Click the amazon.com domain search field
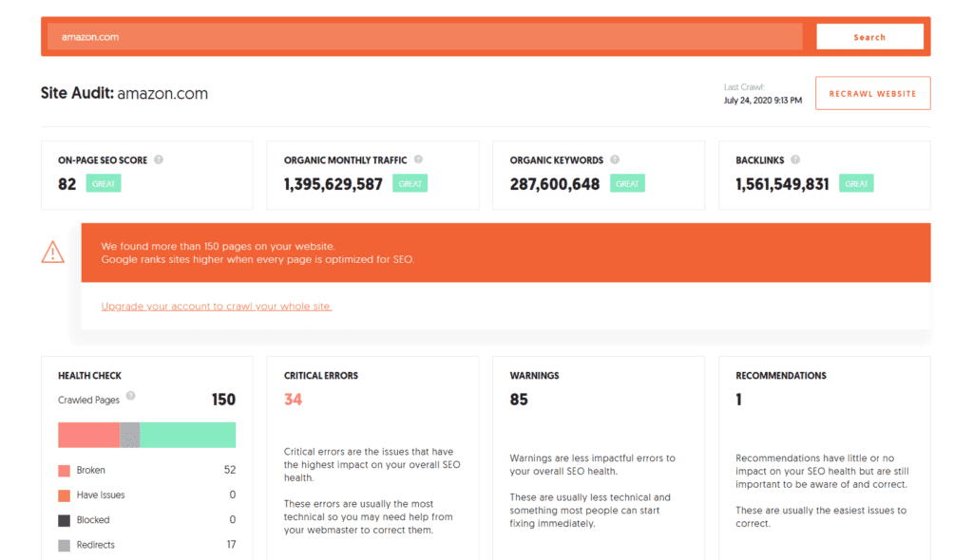 tap(425, 37)
